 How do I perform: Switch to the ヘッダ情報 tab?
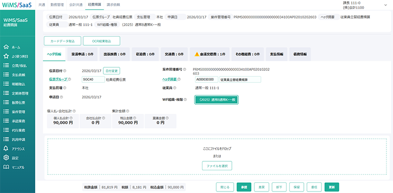(54, 54)
